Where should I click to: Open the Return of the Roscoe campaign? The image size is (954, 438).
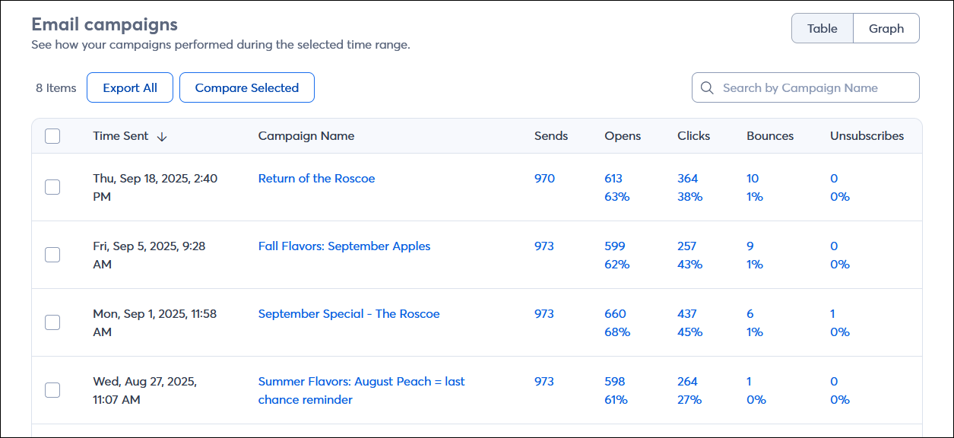point(316,179)
